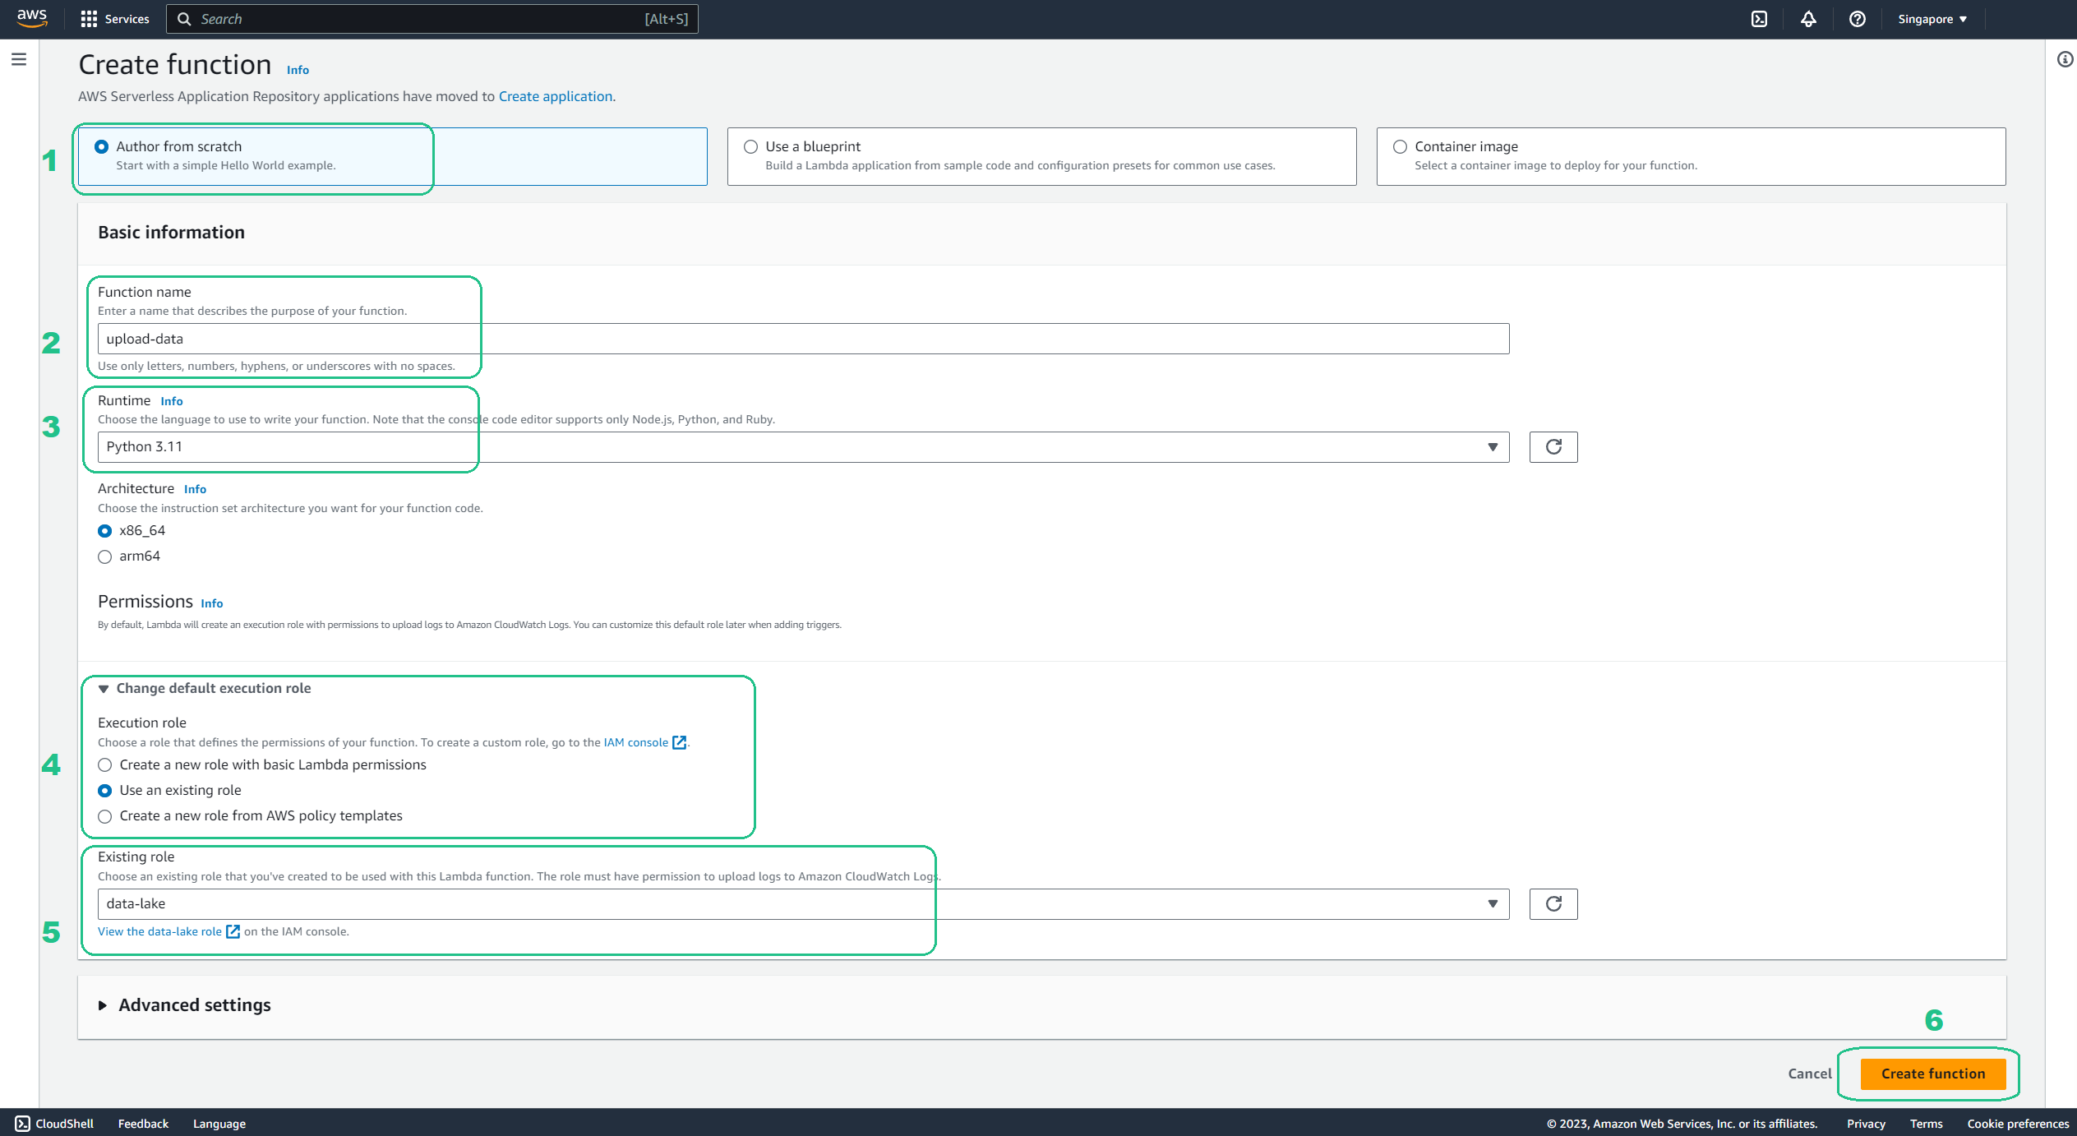Refresh the Existing role list

pyautogui.click(x=1553, y=904)
